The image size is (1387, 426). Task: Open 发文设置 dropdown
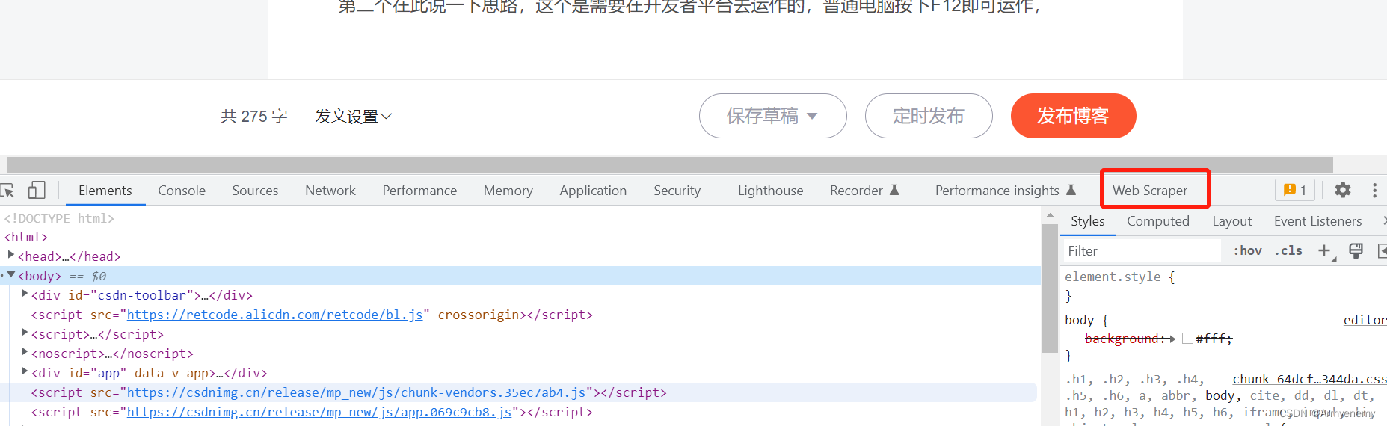pos(353,116)
